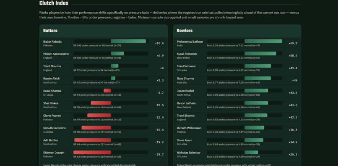Image resolution: width=338 pixels, height=166 pixels.
Task: Select the Bowlers panel title
Action: click(x=185, y=31)
